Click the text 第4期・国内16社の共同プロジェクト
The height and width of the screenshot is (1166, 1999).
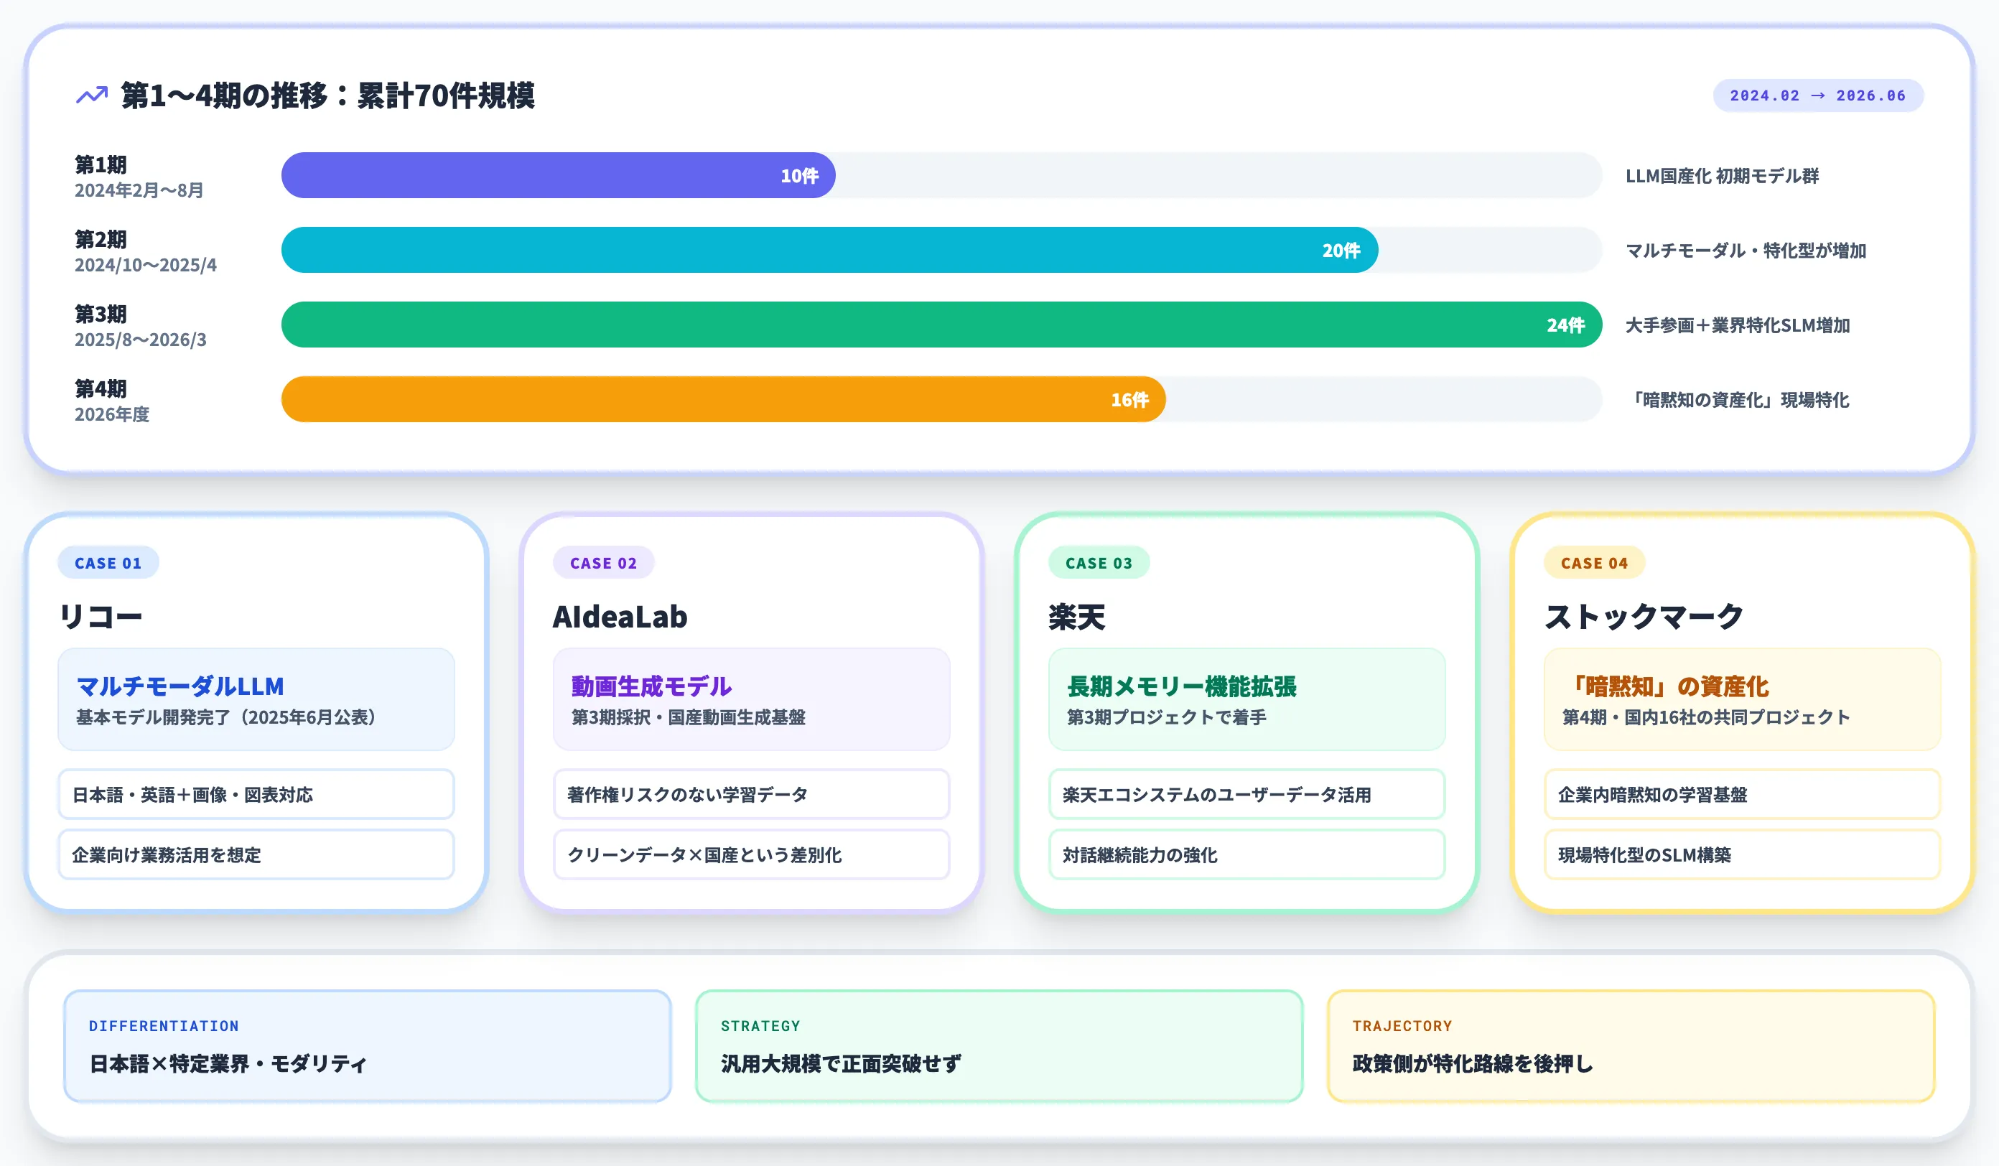(1706, 717)
